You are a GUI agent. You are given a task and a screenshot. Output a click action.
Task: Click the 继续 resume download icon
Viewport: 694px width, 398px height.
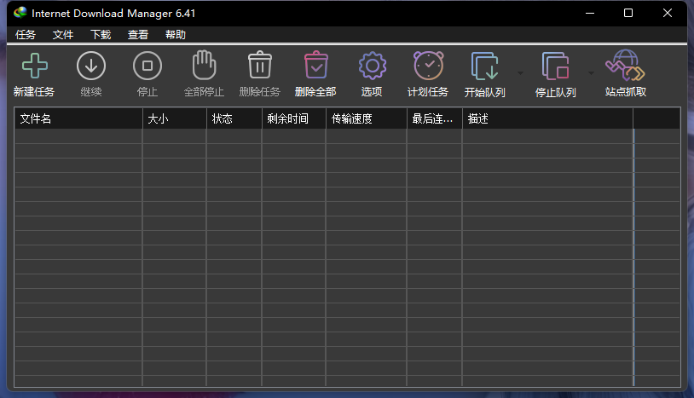[91, 66]
